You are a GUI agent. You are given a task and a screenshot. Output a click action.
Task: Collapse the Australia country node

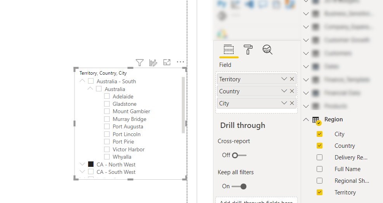[90, 88]
